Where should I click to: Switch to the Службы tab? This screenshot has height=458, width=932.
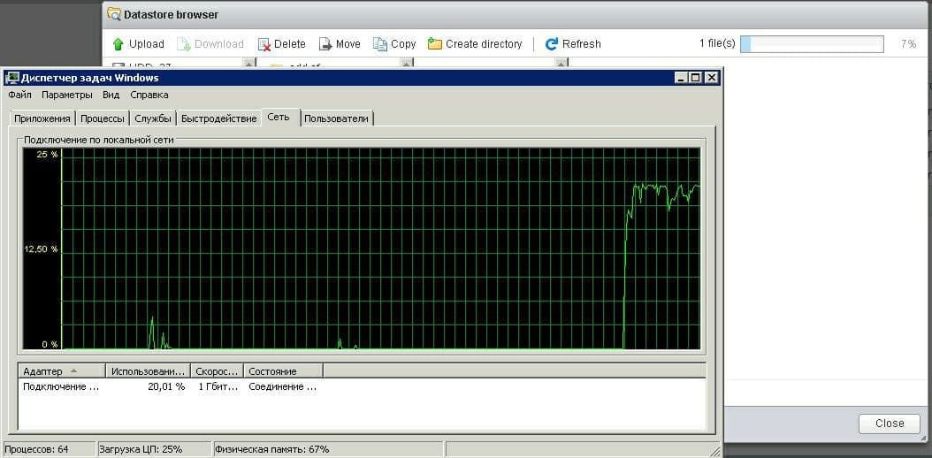click(x=153, y=118)
